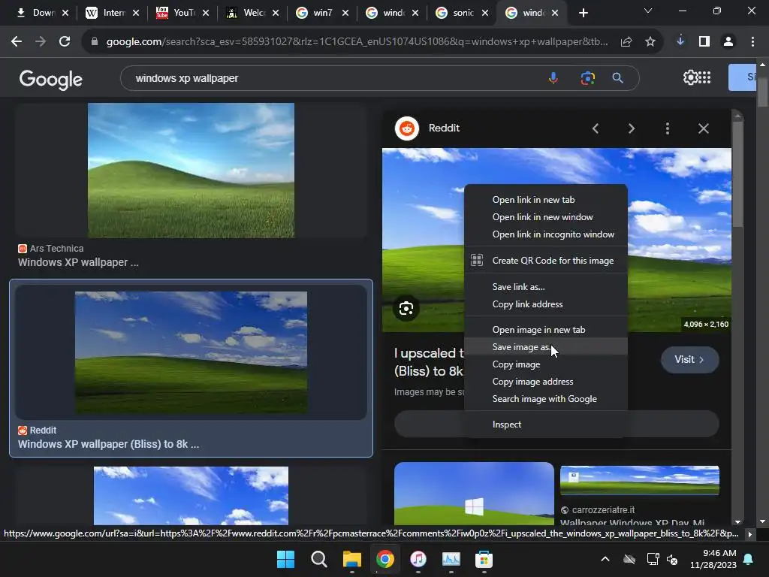Click the magnifier search button in search box

(x=617, y=78)
